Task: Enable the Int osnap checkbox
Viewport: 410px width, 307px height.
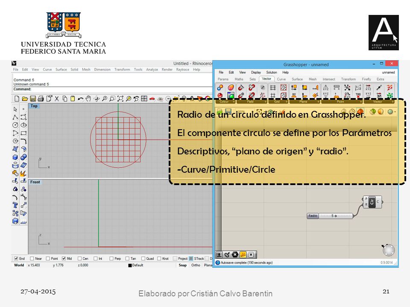Action: (96, 258)
